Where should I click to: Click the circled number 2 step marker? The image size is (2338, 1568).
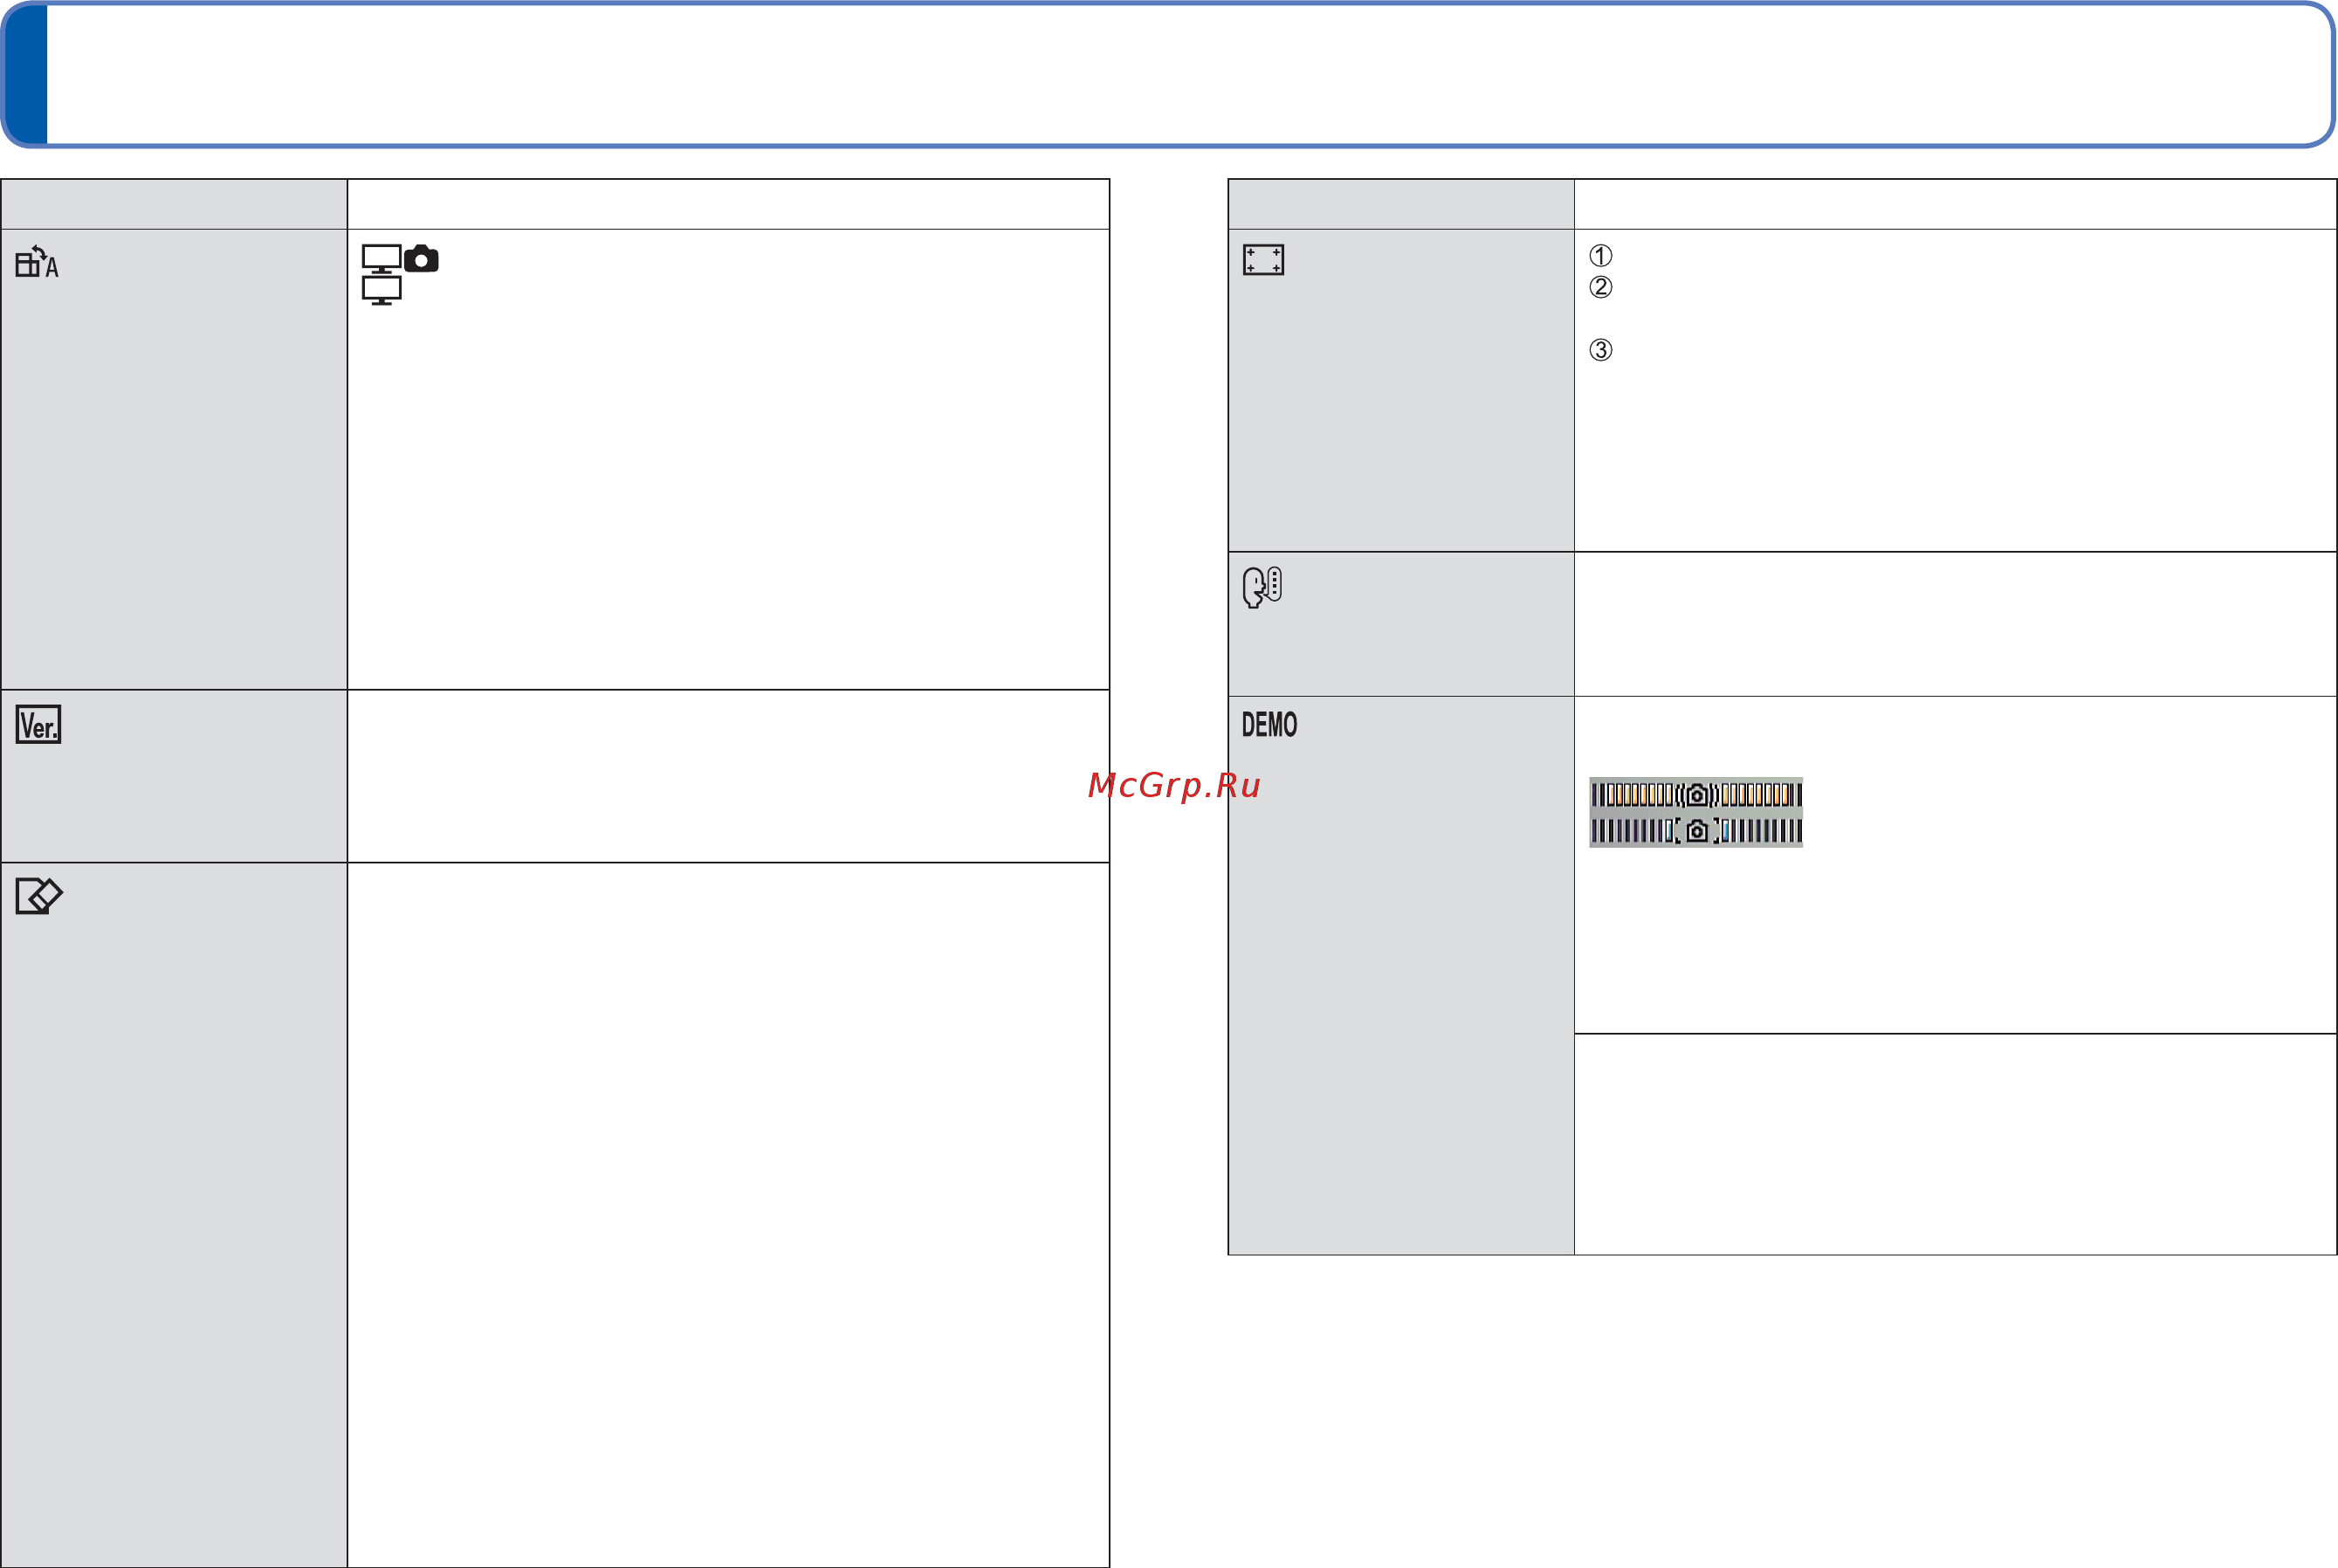(1600, 287)
